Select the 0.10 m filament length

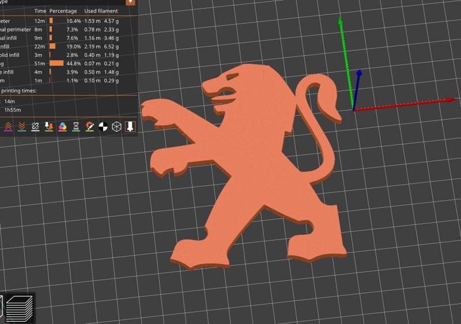[92, 81]
